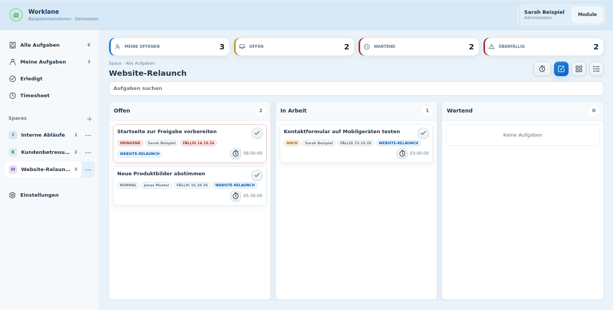Click the Space breadcrumb link

[115, 64]
